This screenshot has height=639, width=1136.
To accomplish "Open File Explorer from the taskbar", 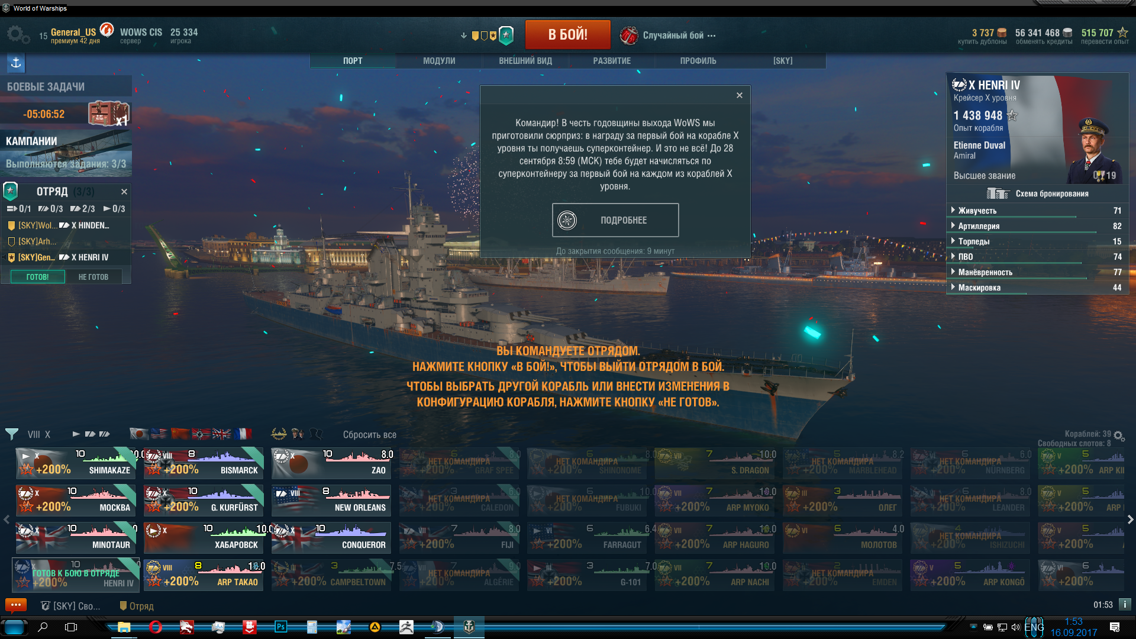I will (124, 627).
